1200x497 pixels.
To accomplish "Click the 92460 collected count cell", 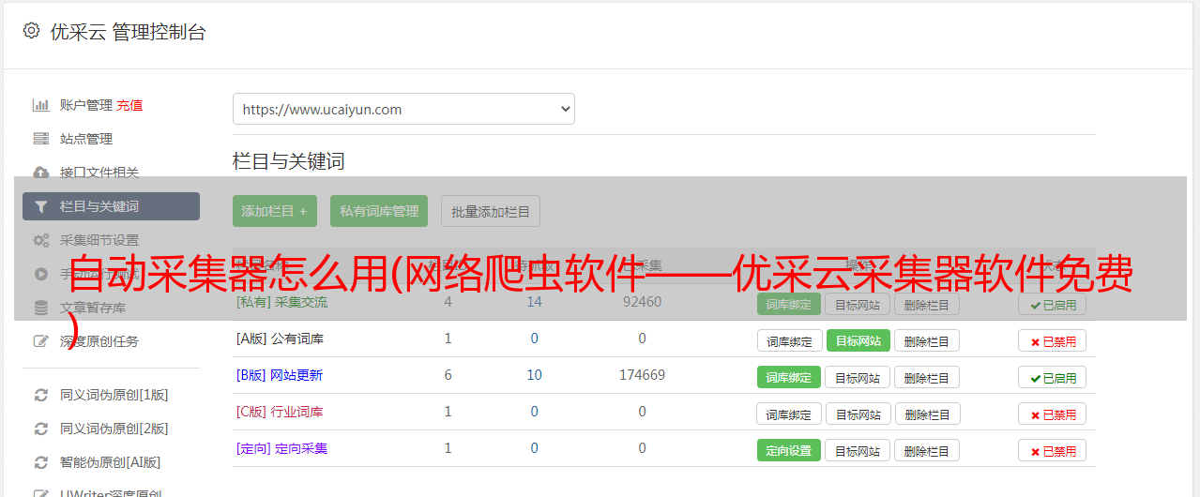I will [642, 302].
